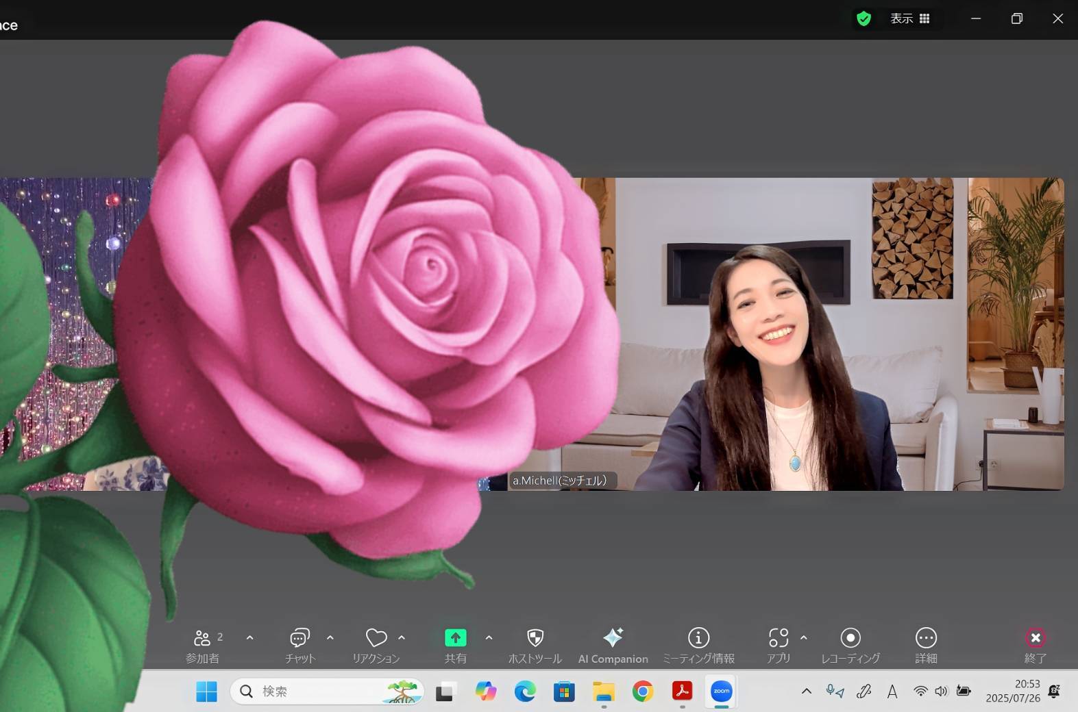Open the notification center icon

point(1055,691)
